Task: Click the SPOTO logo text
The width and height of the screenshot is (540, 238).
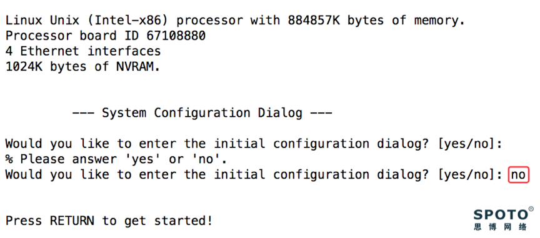Action: [x=501, y=215]
